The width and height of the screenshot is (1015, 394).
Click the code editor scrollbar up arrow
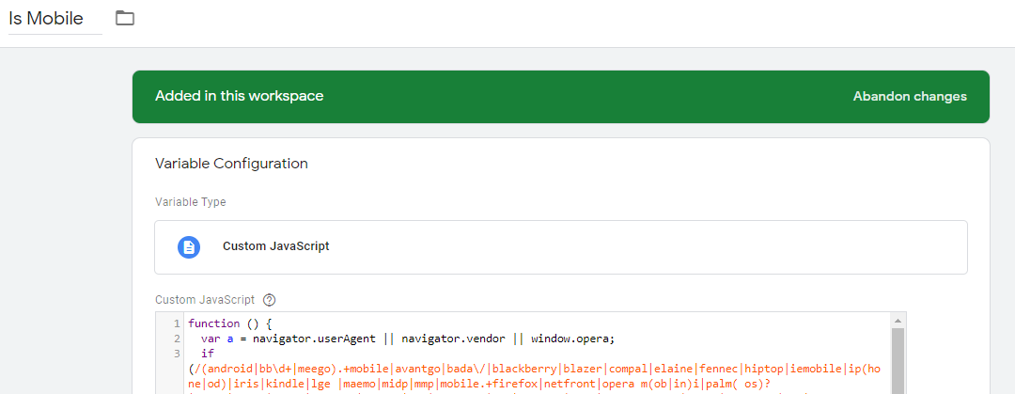click(x=898, y=320)
